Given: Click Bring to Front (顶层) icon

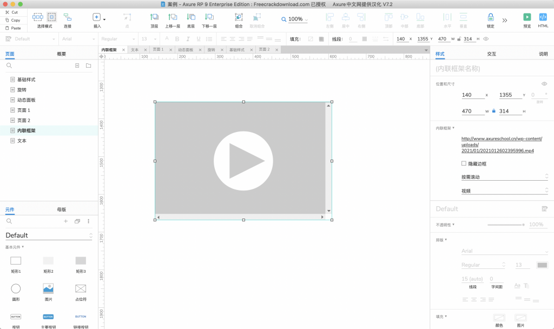Looking at the screenshot, I should point(154,17).
